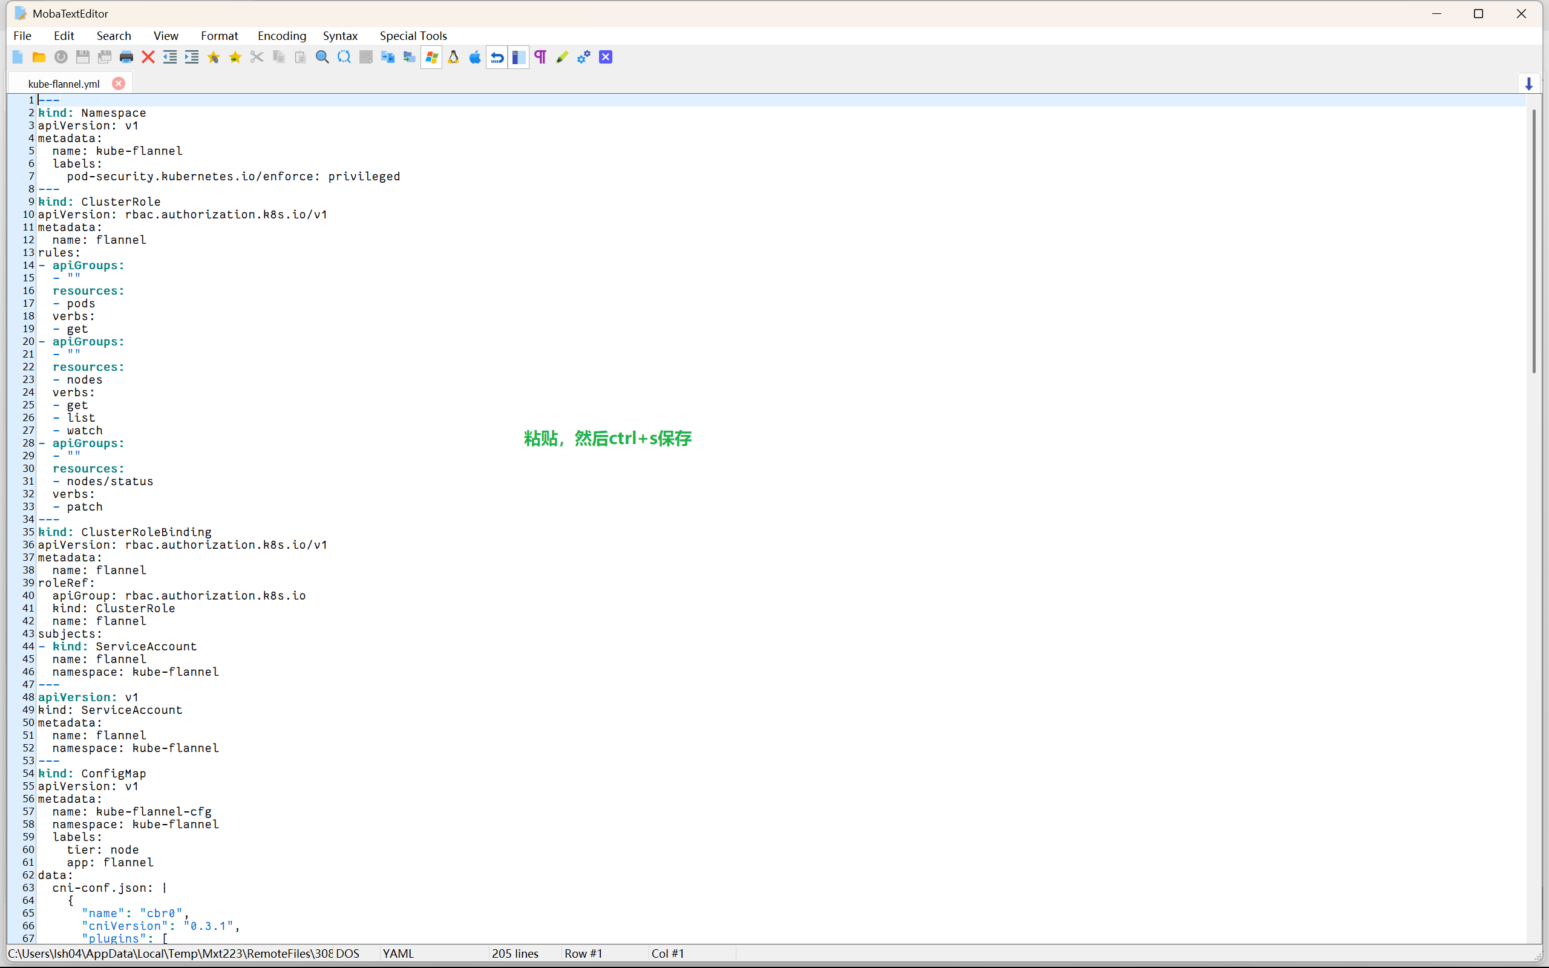Screen dimensions: 1549x968
Task: Open the Edit menu
Action: point(64,36)
